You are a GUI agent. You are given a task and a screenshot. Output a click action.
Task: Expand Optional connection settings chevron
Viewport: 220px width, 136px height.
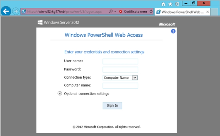(x=60, y=93)
